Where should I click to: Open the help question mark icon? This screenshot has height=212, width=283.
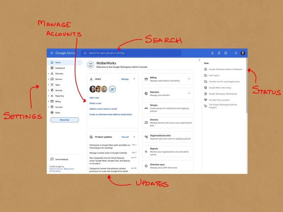click(x=226, y=53)
